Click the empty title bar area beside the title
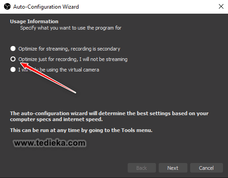 pos(147,7)
